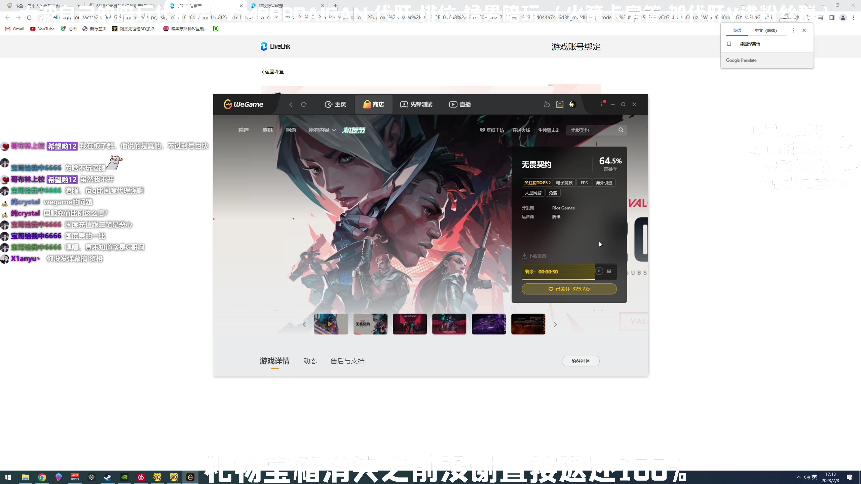Select 英语 tab in Translate popup

737,31
